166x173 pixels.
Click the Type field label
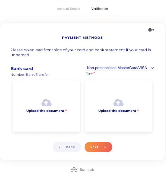point(89,73)
